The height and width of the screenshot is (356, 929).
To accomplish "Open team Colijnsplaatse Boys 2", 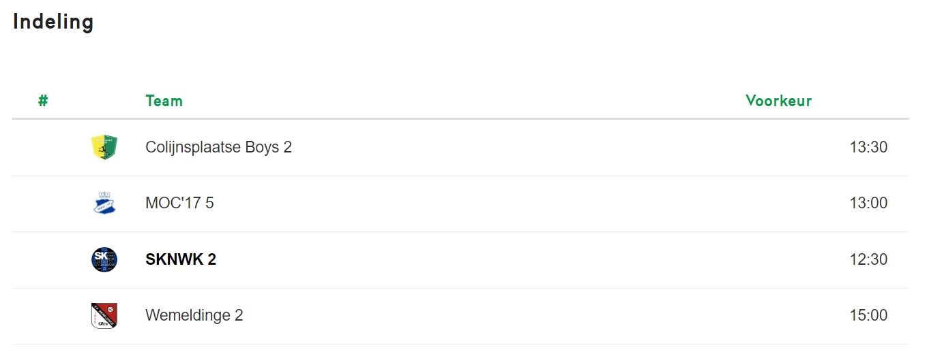I will click(x=218, y=147).
